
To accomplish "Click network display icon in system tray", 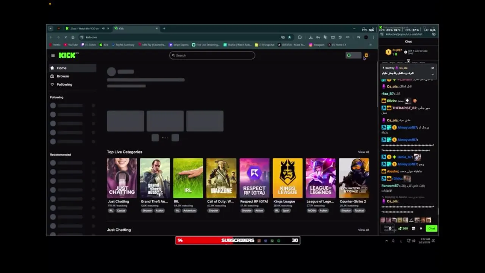I will 408,240.
